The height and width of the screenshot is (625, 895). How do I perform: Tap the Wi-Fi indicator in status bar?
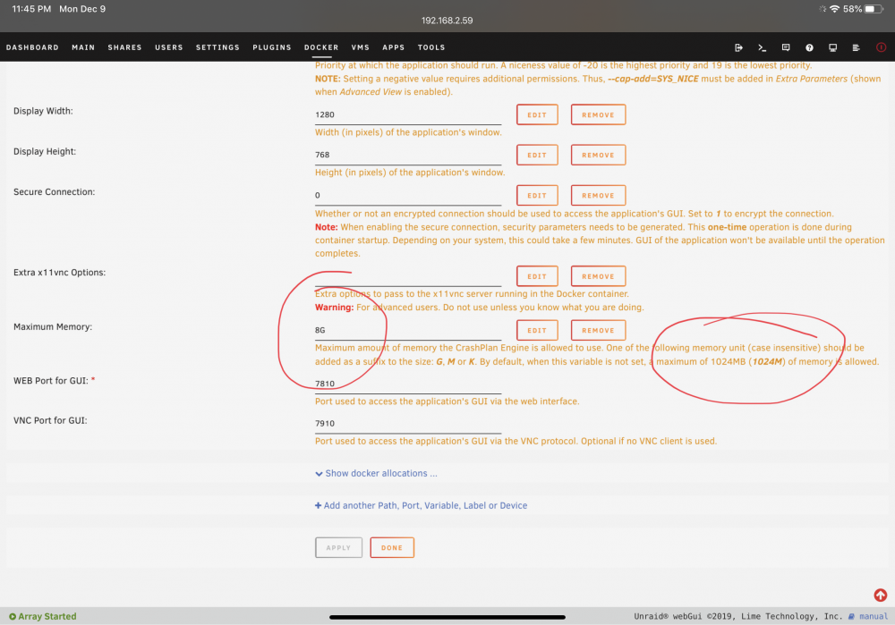click(834, 9)
